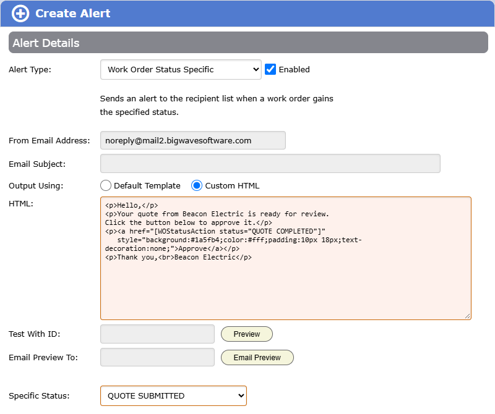Viewport: 495px width, 414px height.
Task: Click the 'Test With ID:' label
Action: 35,334
